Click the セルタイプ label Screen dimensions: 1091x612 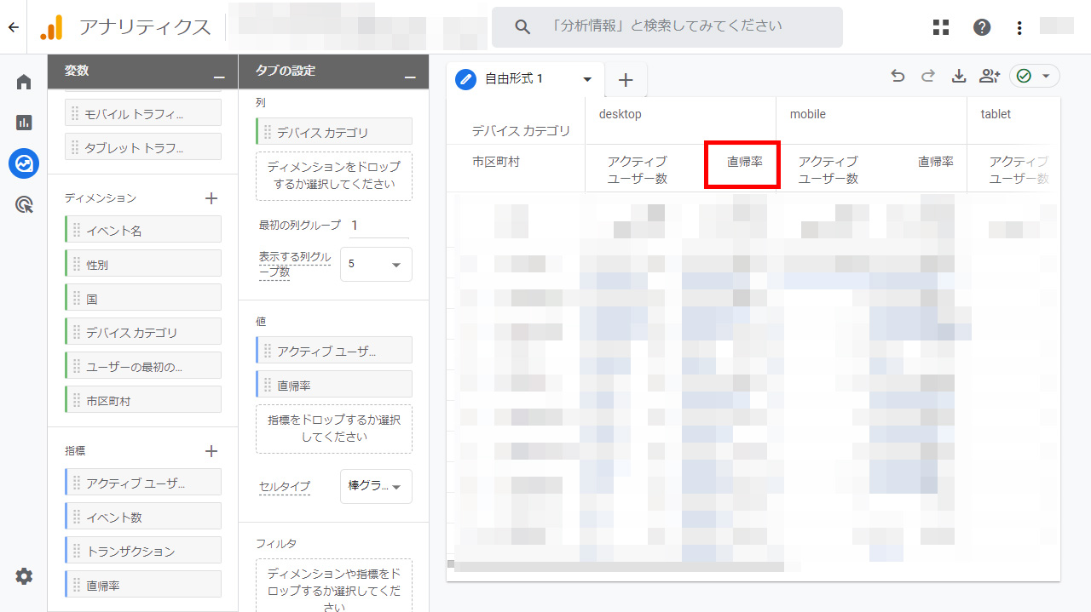pos(285,487)
